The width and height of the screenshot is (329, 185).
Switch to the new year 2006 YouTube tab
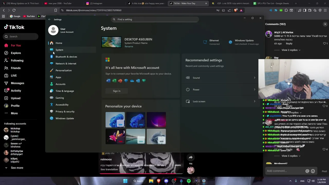pyautogui.click(x=60, y=3)
